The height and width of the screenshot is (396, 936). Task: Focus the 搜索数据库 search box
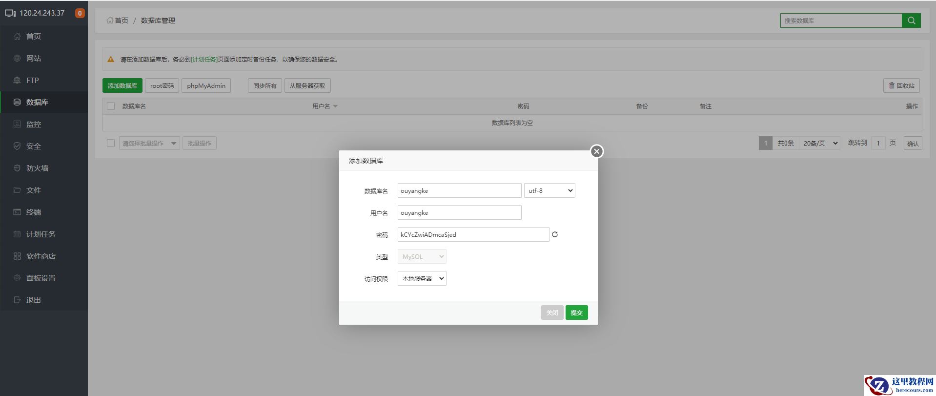(841, 21)
